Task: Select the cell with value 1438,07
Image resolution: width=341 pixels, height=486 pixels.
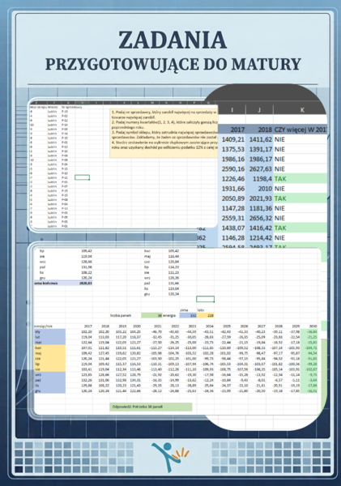Action: pyautogui.click(x=232, y=228)
